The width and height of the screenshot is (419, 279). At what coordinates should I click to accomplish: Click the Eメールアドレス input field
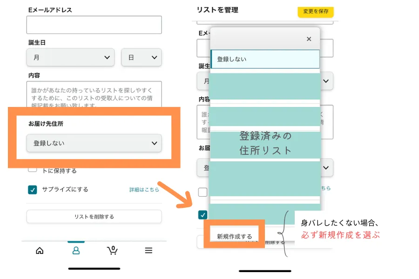tap(94, 25)
